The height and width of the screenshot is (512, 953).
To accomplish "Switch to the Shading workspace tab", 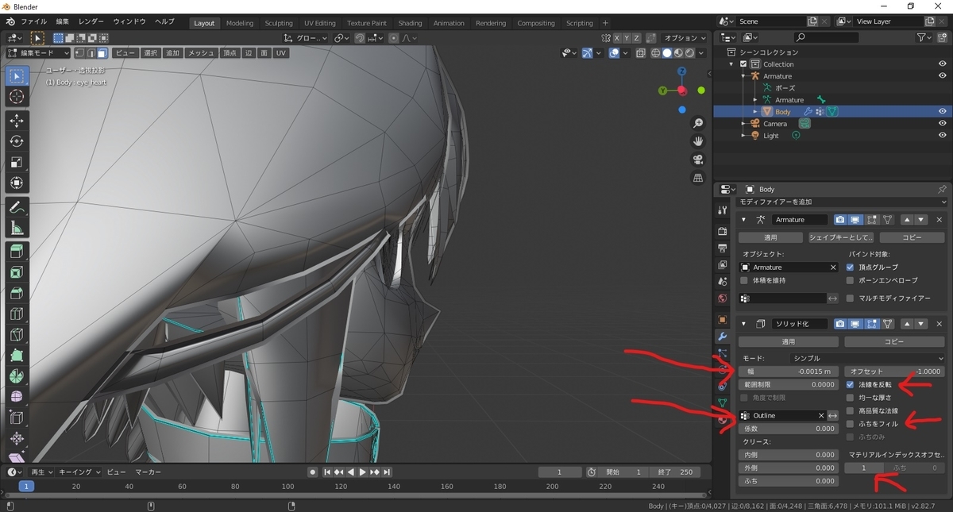I will point(410,23).
